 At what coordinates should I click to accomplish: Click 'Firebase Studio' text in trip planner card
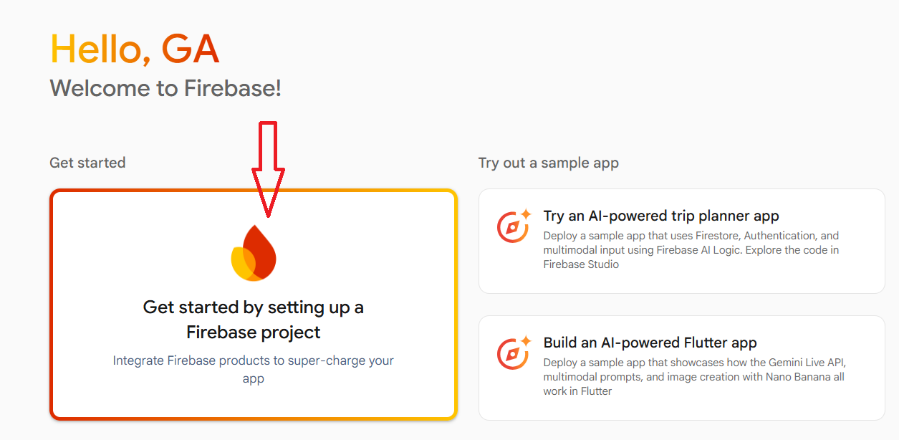[581, 264]
